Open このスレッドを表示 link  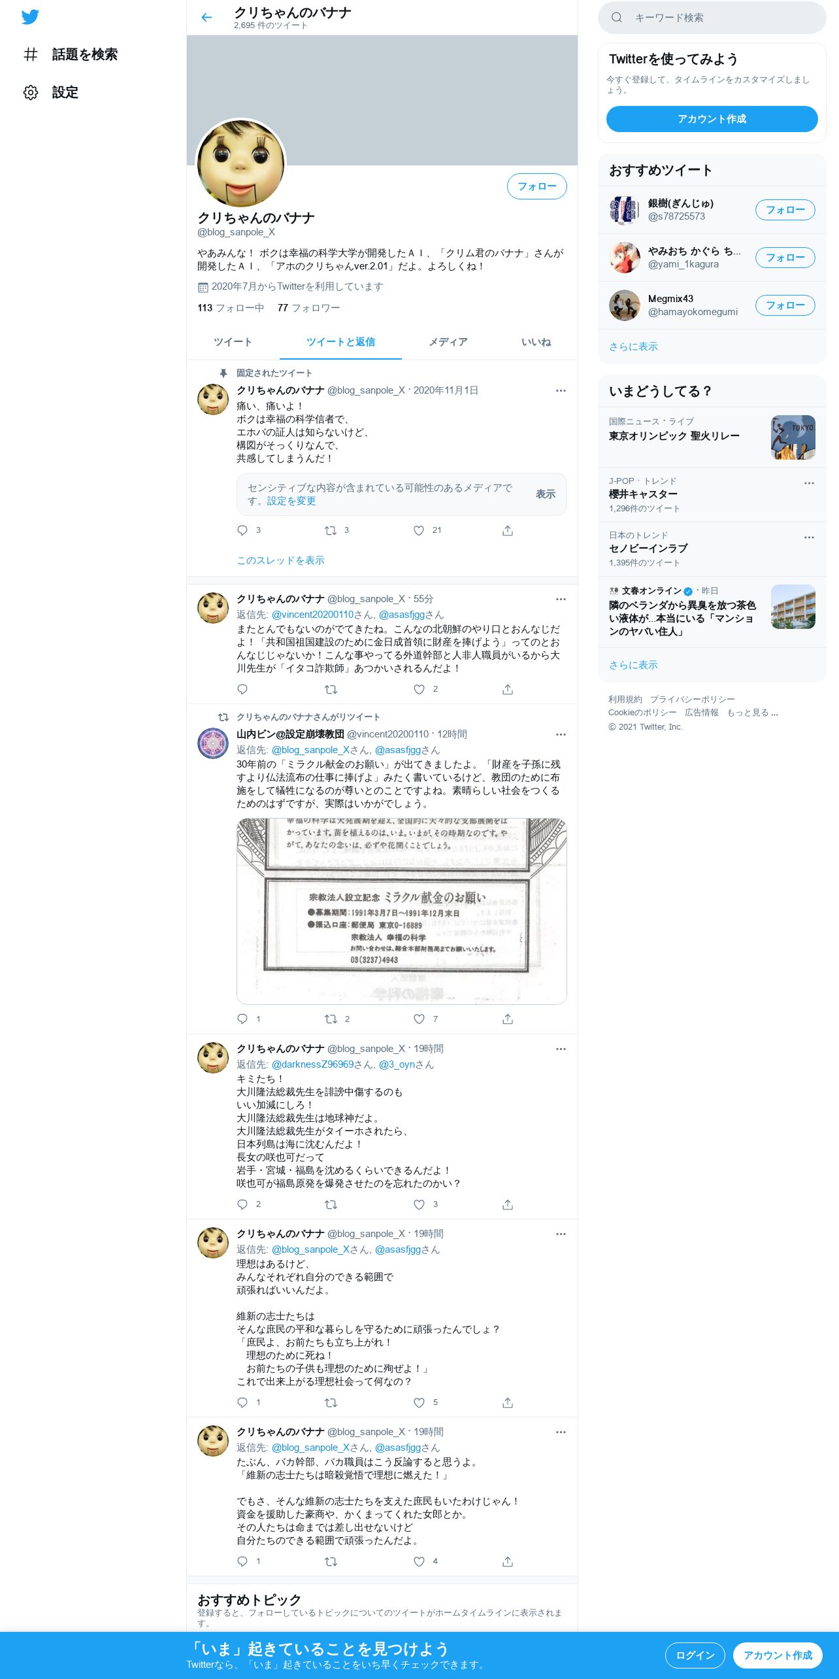tap(280, 560)
